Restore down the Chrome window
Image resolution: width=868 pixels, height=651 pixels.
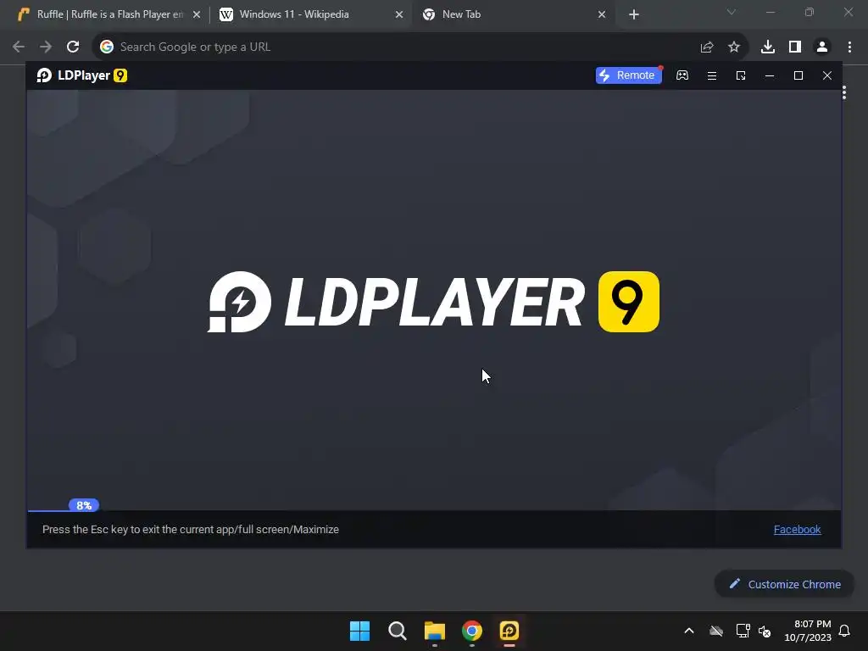[x=810, y=12]
